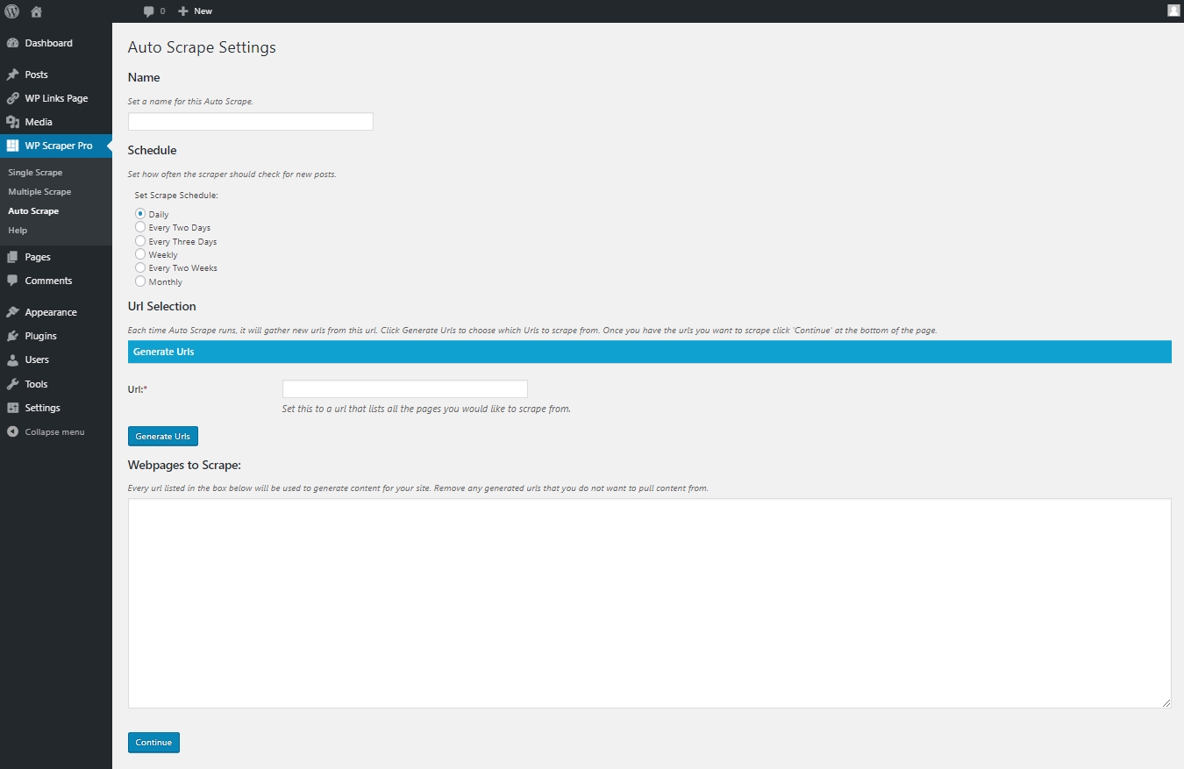Viewport: 1184px width, 769px height.
Task: Click the Tools wrench icon
Action: click(x=12, y=384)
